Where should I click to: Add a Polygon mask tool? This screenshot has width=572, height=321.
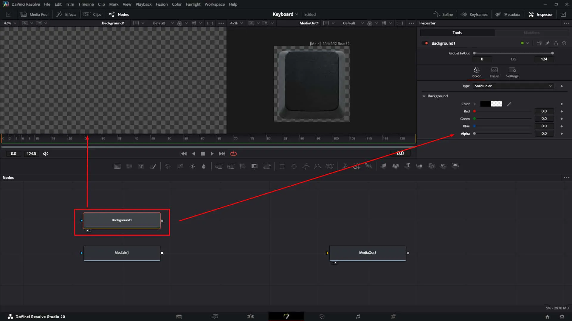(306, 166)
